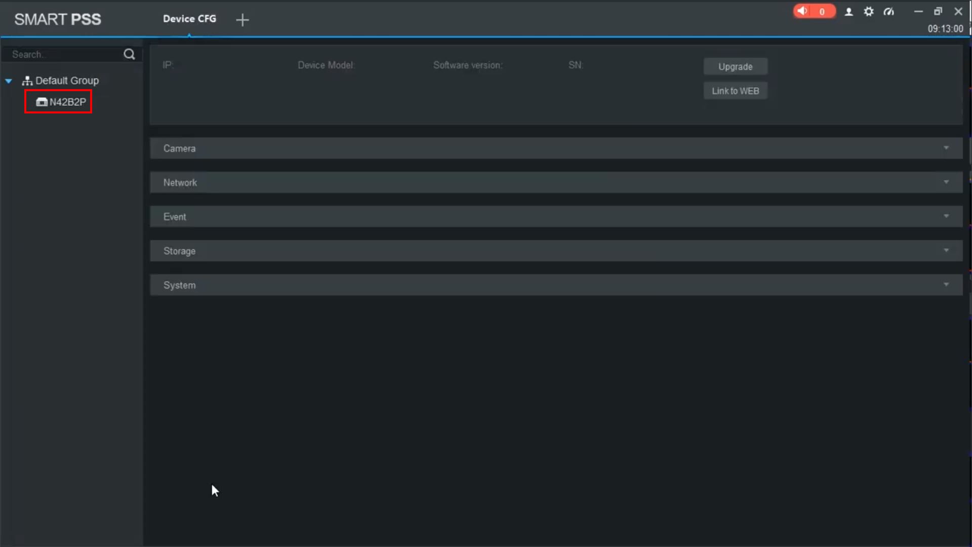Add new tab with plus icon

242,20
